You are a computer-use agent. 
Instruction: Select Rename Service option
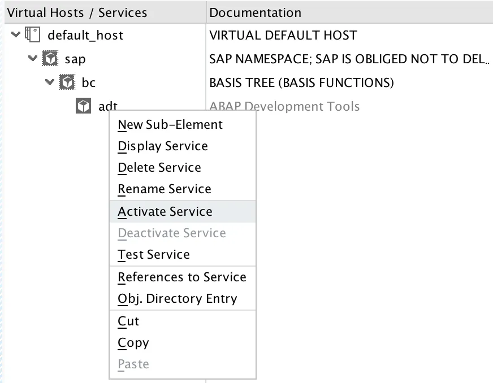(165, 189)
